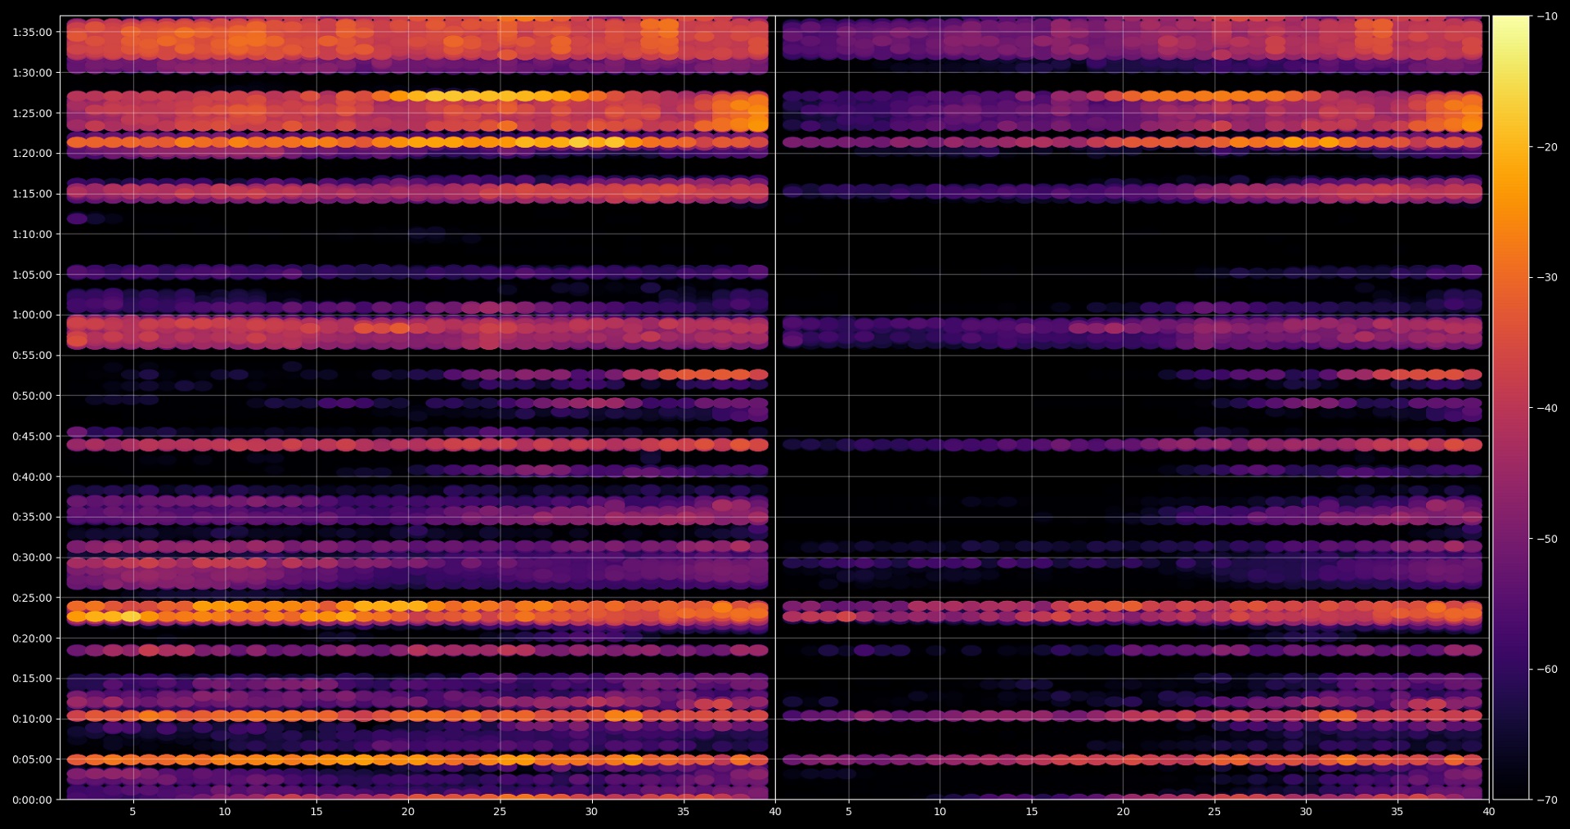Viewport: 1570px width, 829px height.
Task: Select the 1:05:00 tick label
Action: [x=32, y=275]
